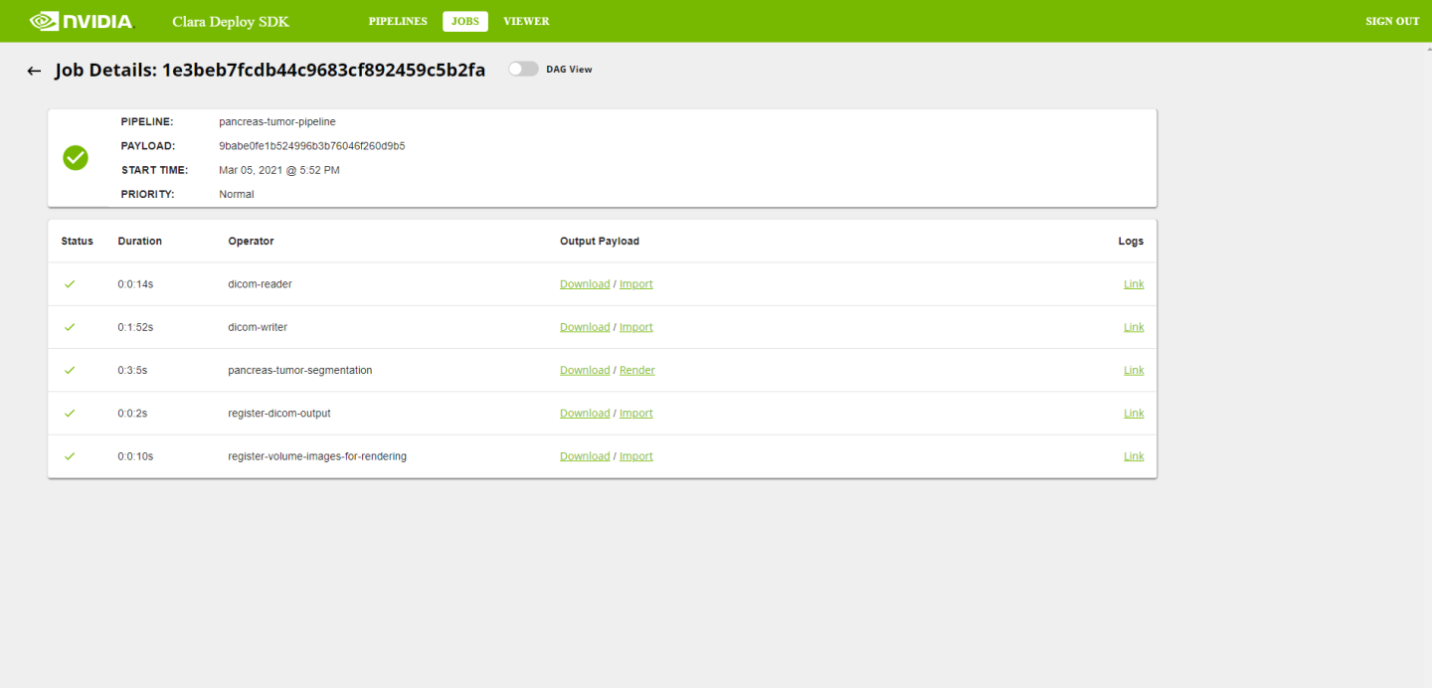Viewport: 1432px width, 688px height.
Task: Open the Pipelines tab
Action: pos(398,21)
